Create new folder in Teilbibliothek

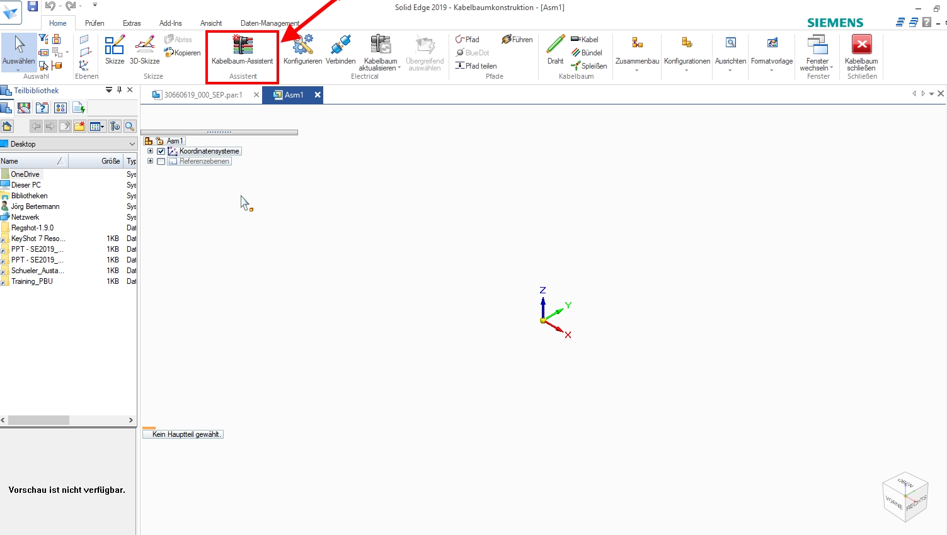(79, 126)
